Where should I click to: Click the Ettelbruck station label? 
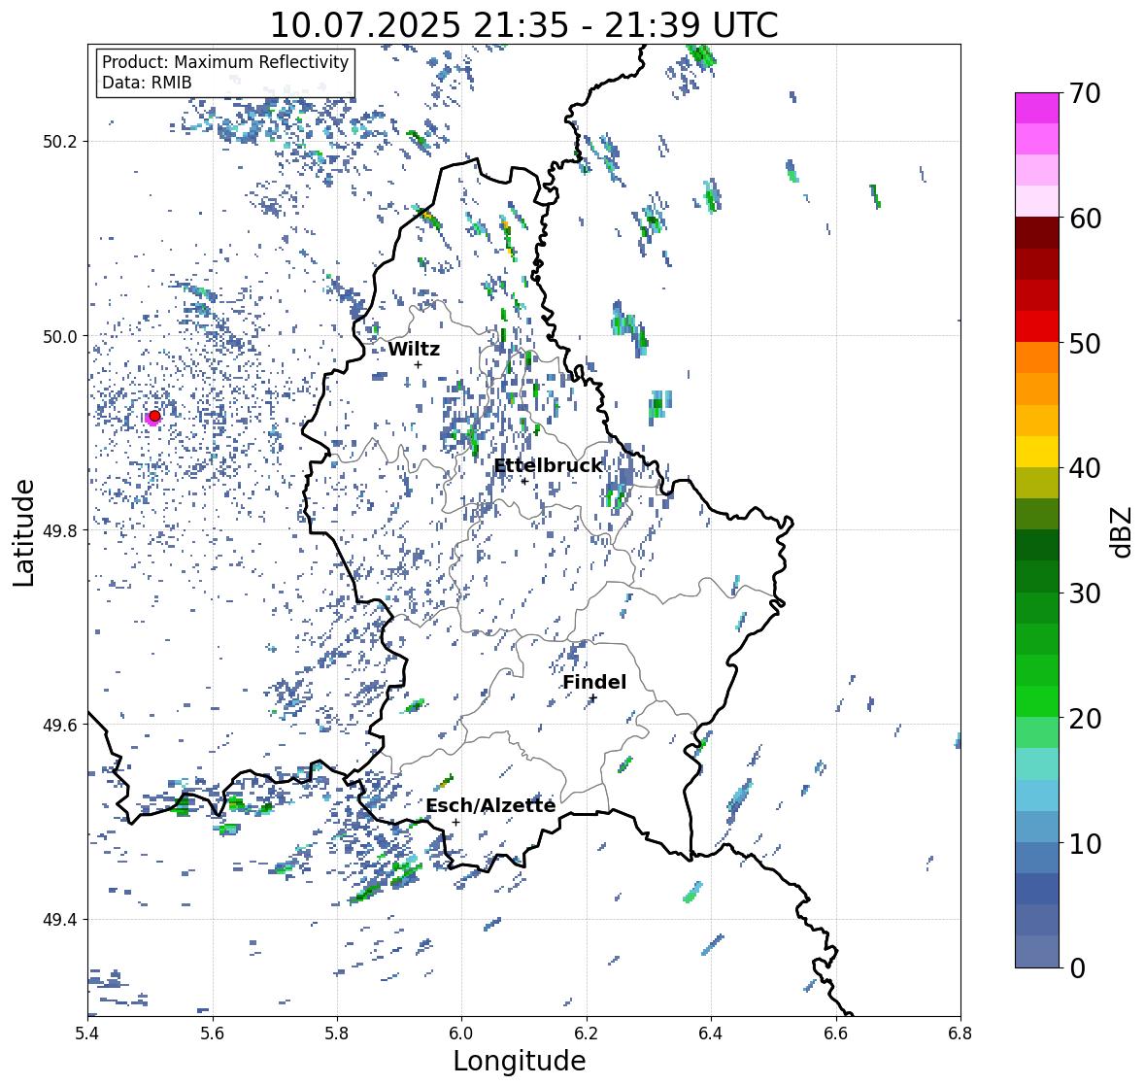(548, 466)
